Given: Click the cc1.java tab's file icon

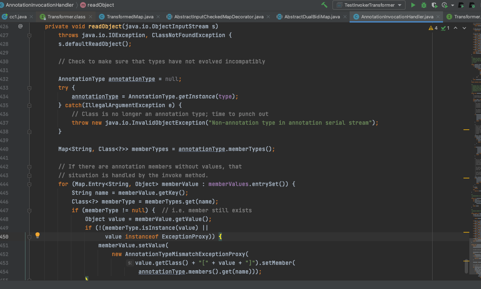Looking at the screenshot, I should tap(5, 17).
